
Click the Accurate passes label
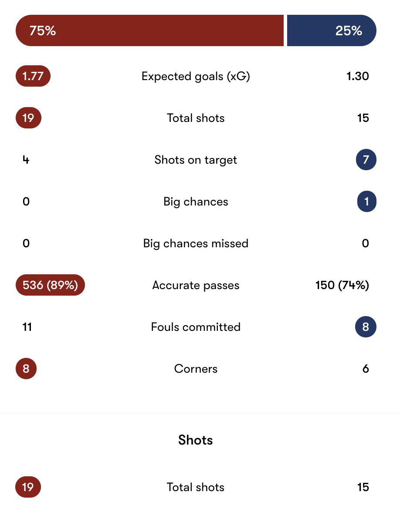196,285
